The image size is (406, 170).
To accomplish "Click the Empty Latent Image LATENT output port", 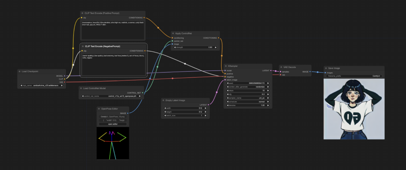I will pos(208,105).
